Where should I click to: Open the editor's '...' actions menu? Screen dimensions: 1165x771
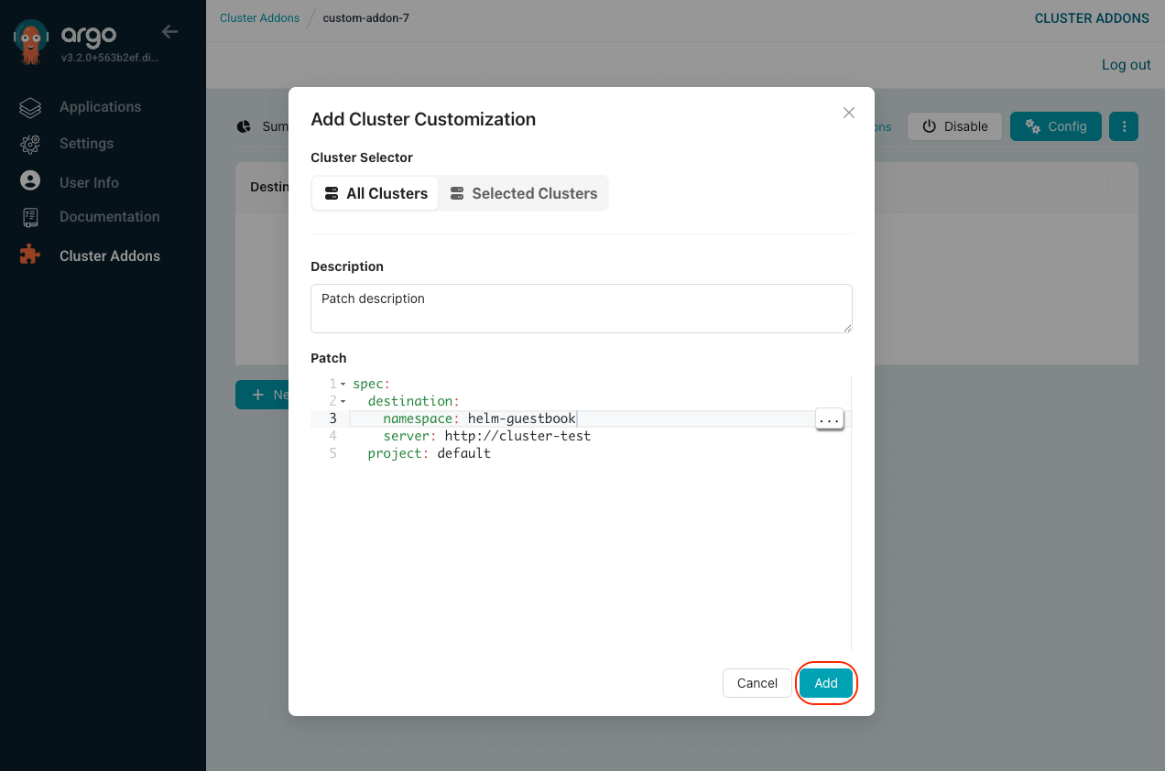829,418
